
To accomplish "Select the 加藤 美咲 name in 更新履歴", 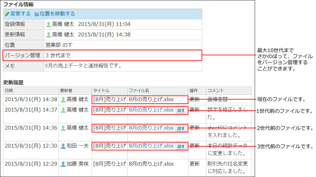I will tap(77, 164).
